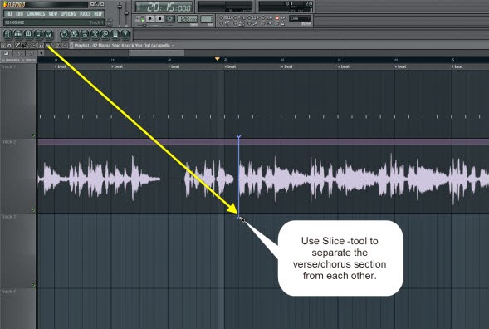This screenshot has width=489, height=329.
Task: Click the scissors audio editor icon
Action: [95, 34]
